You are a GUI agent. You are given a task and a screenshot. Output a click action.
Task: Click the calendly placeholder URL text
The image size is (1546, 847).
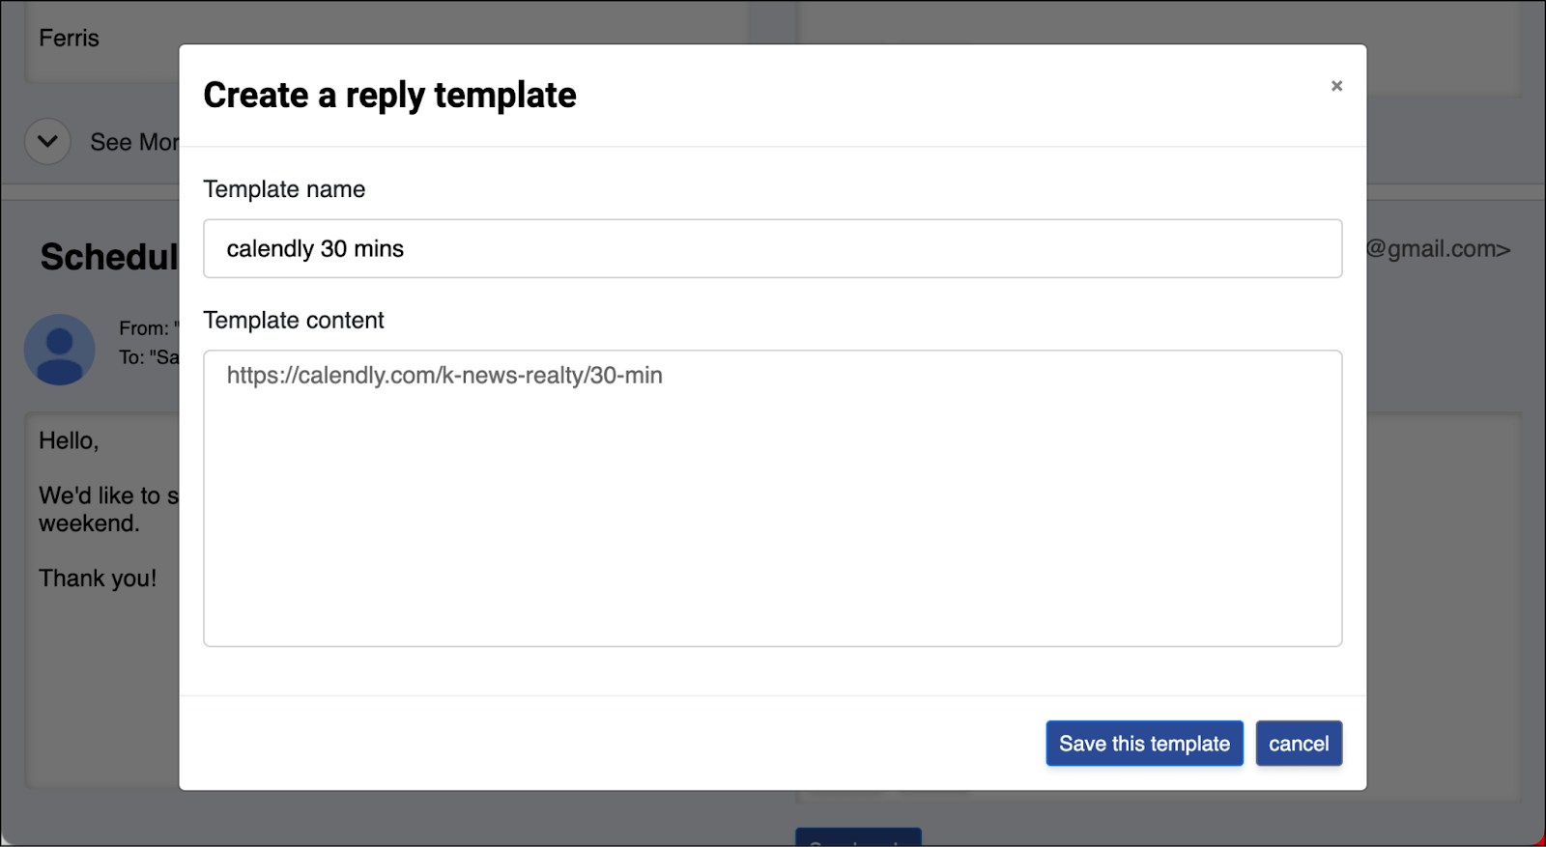(444, 376)
